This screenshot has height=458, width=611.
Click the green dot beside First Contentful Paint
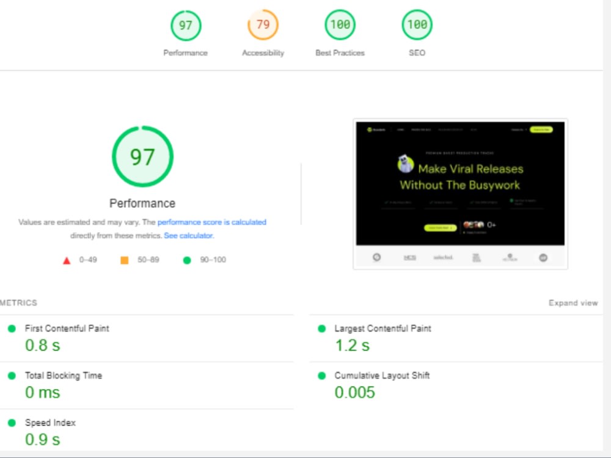[12, 329]
